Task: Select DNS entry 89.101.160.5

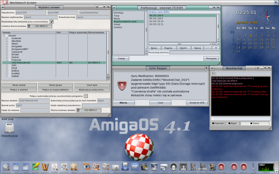Action: coord(182,18)
